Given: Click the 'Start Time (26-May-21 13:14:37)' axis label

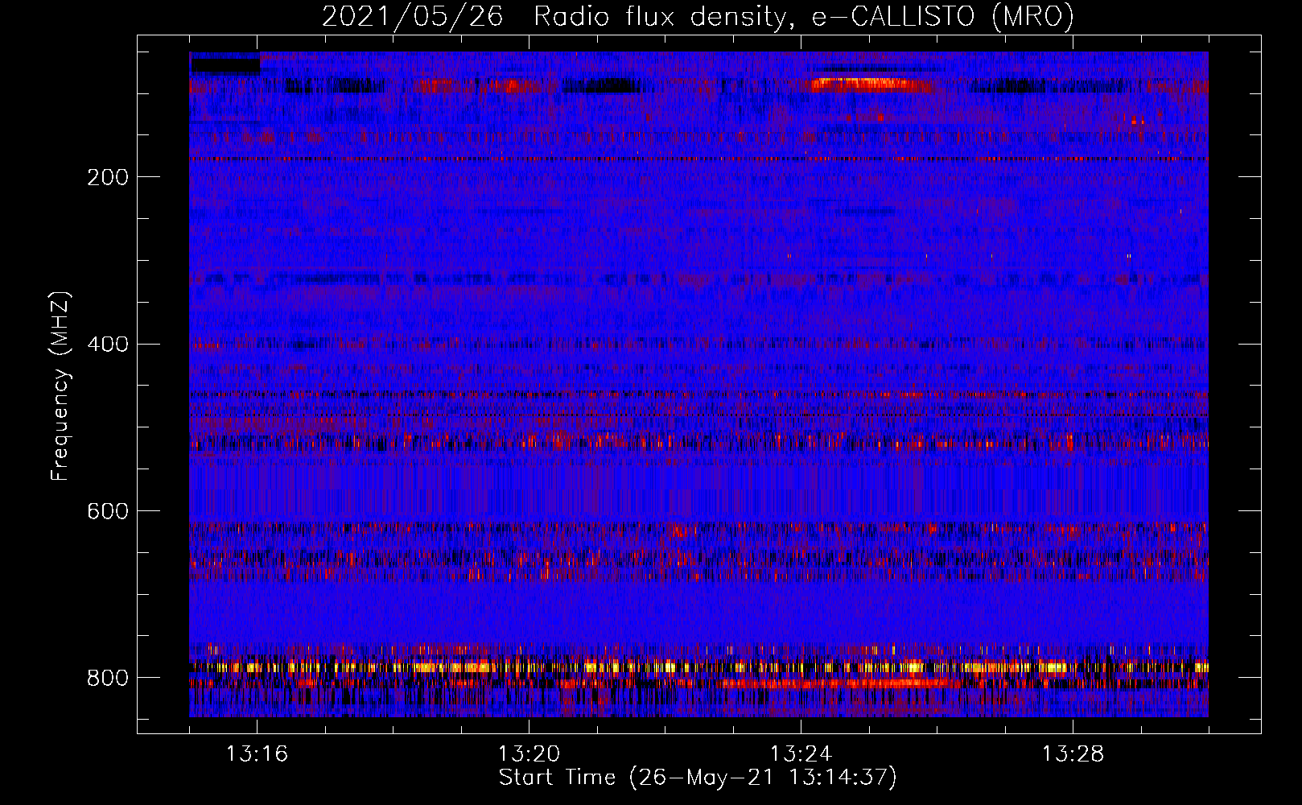Looking at the screenshot, I should [698, 778].
